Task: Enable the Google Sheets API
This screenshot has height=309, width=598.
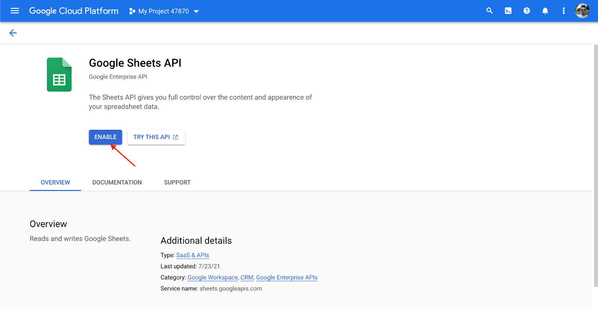Action: click(105, 137)
